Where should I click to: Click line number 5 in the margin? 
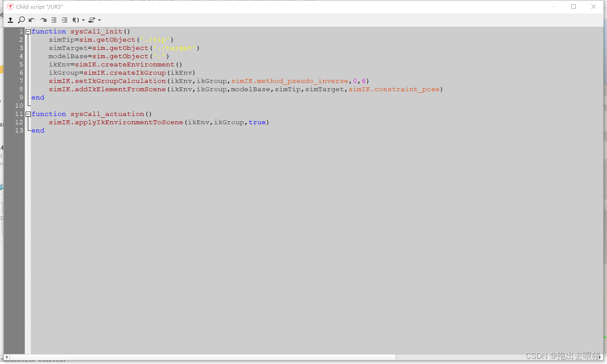click(21, 64)
